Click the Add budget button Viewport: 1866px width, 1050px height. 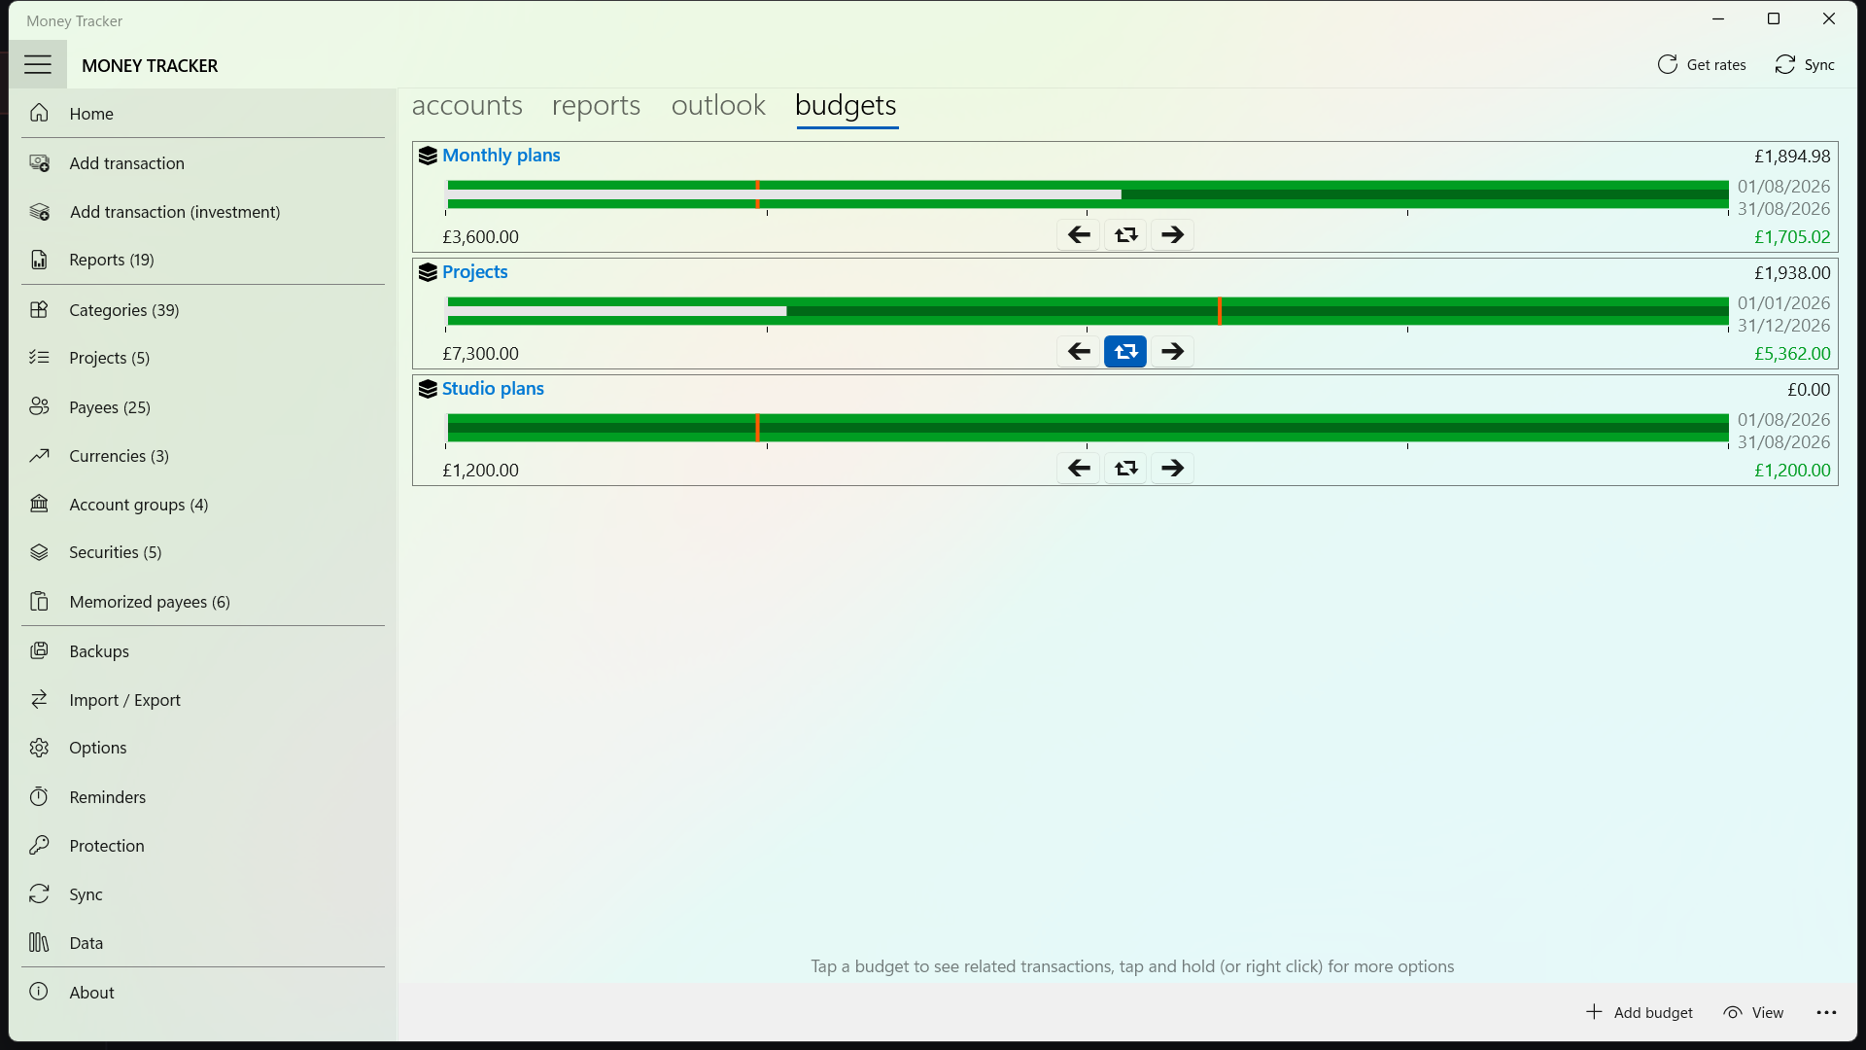(1640, 1013)
